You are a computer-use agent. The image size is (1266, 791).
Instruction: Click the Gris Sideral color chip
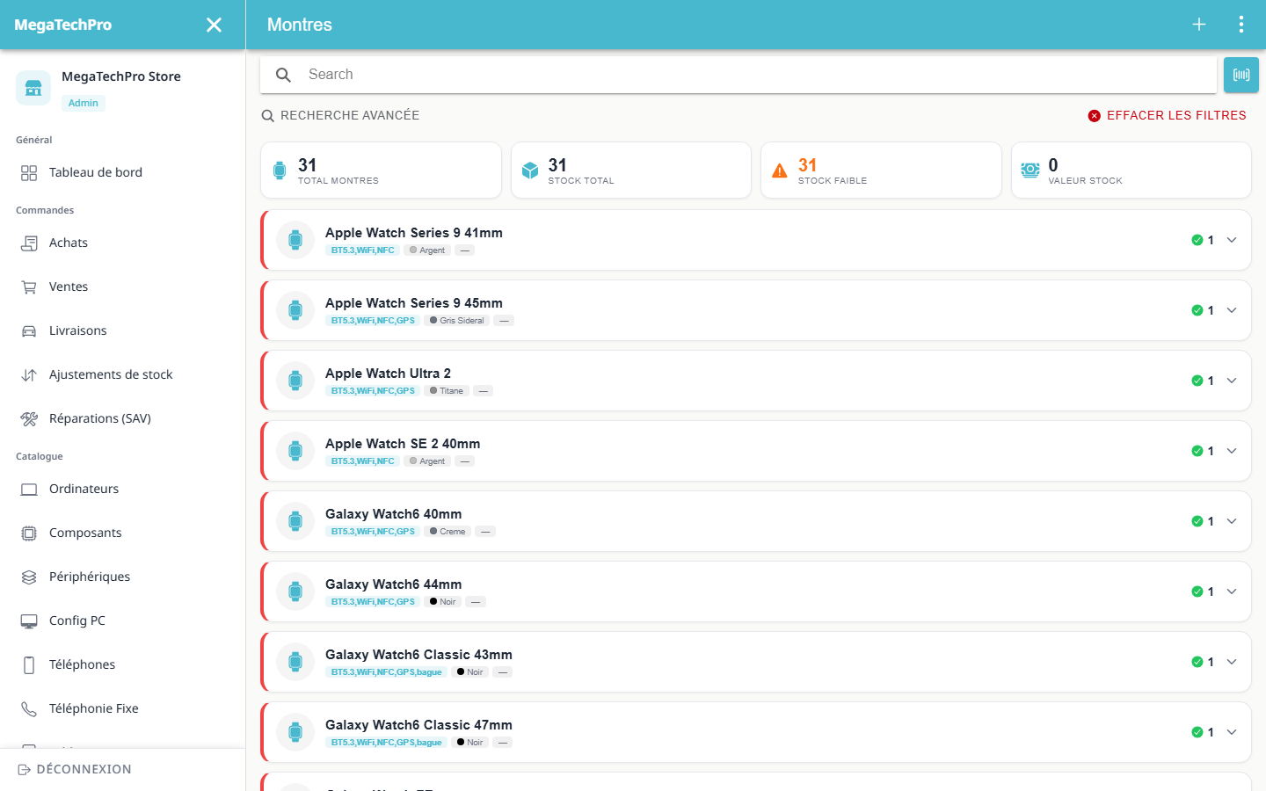point(456,321)
